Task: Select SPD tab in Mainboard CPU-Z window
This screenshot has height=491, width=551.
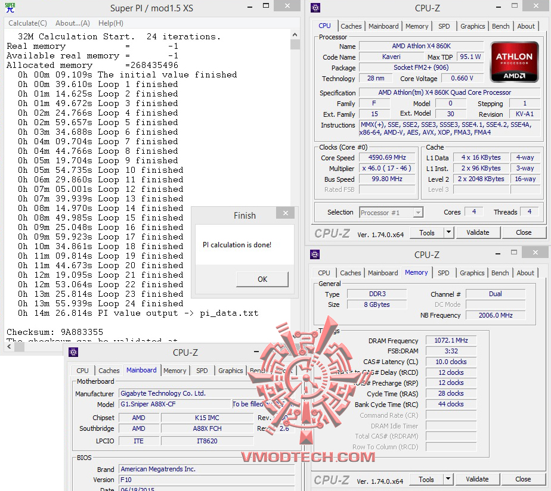Action: click(x=202, y=371)
